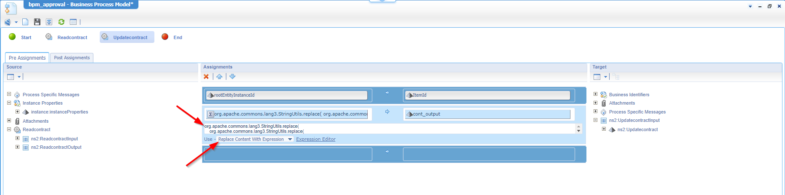Image resolution: width=785 pixels, height=195 pixels.
Task: Move assignment down with arrow icon
Action: [232, 76]
